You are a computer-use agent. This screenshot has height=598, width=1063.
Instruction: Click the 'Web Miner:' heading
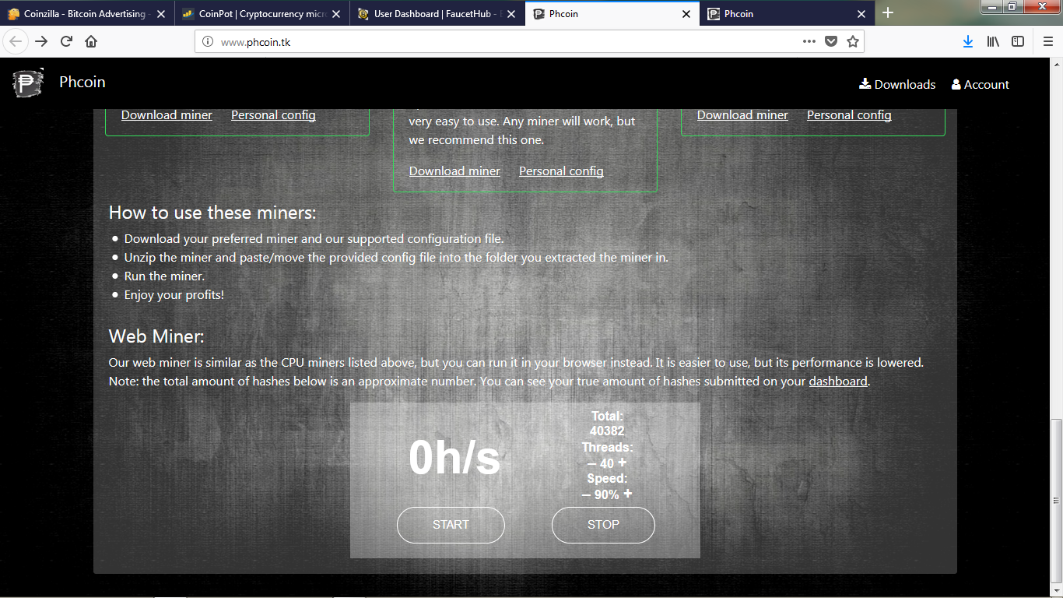[x=156, y=336]
